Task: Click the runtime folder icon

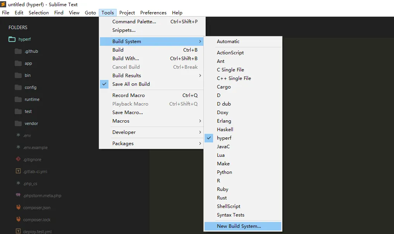Action: [x=18, y=99]
